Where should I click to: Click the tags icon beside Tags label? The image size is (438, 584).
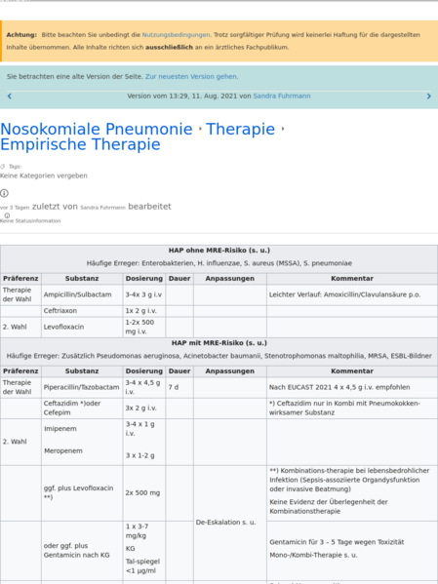click(3, 167)
